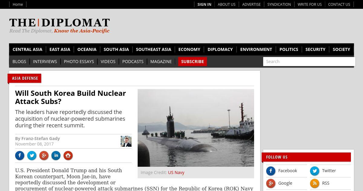Focus the Search input field
The height and width of the screenshot is (191, 363).
click(x=309, y=62)
